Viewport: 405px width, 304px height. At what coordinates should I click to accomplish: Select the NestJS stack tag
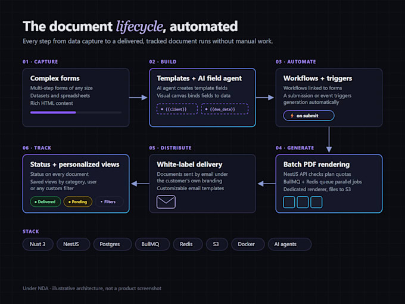tap(73, 244)
